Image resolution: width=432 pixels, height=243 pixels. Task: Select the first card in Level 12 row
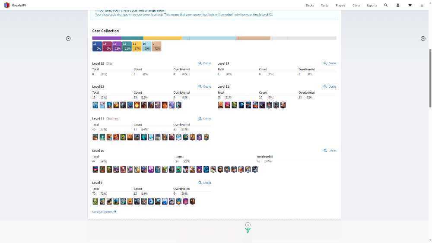pos(220,105)
